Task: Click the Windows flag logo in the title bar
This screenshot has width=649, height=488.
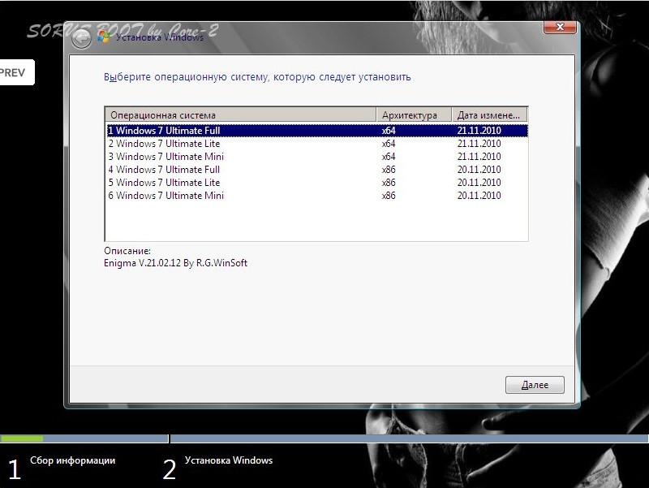Action: [104, 37]
